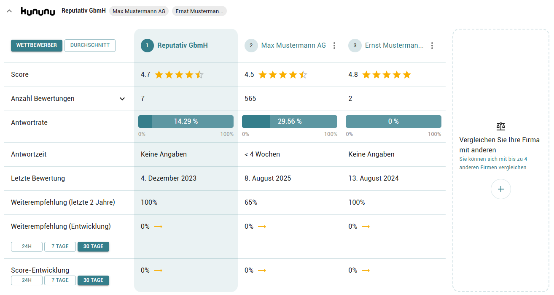The height and width of the screenshot is (295, 554).
Task: Expand the Anzahl Bewertungen row
Action: point(122,99)
